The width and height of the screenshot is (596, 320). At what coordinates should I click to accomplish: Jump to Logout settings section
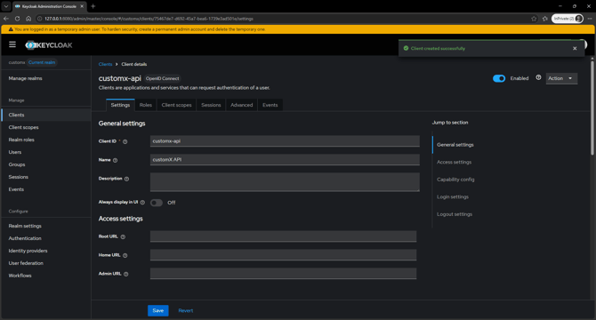[x=455, y=214]
